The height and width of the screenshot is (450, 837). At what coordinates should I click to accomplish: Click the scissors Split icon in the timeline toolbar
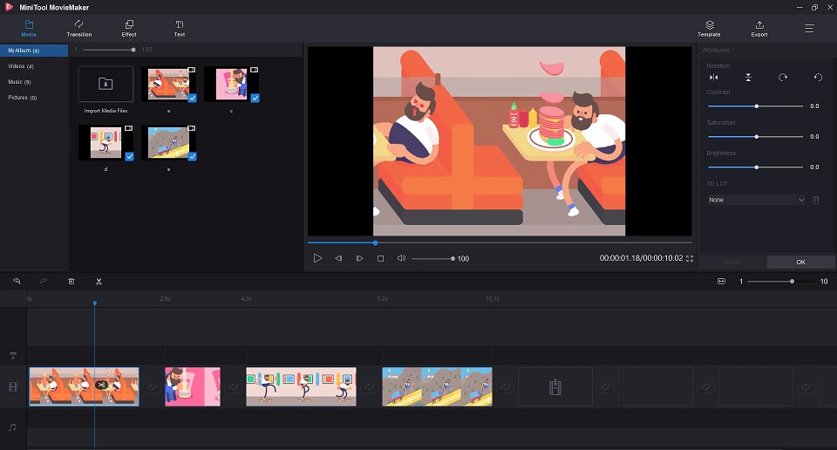[x=99, y=282]
